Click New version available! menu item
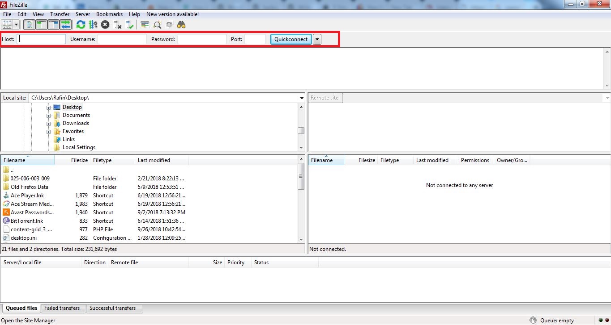This screenshot has width=611, height=325. [x=172, y=14]
